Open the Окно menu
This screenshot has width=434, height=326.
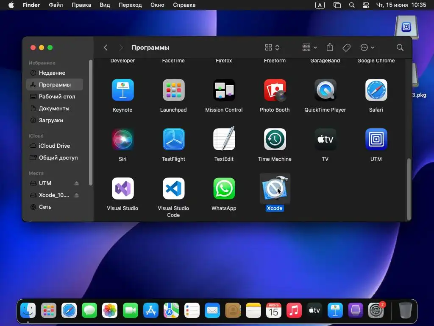tap(157, 5)
